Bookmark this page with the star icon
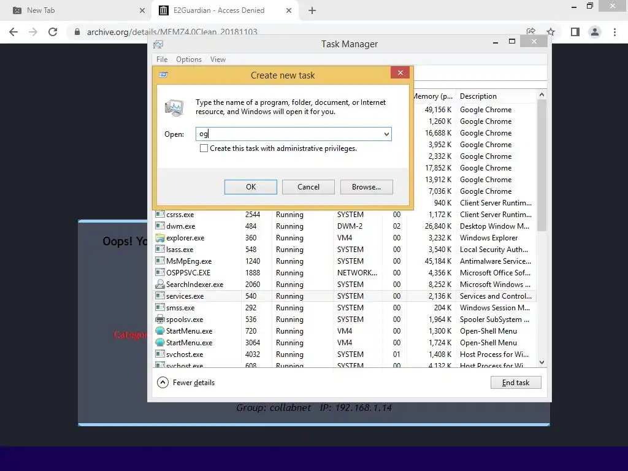This screenshot has width=628, height=471. 551,32
